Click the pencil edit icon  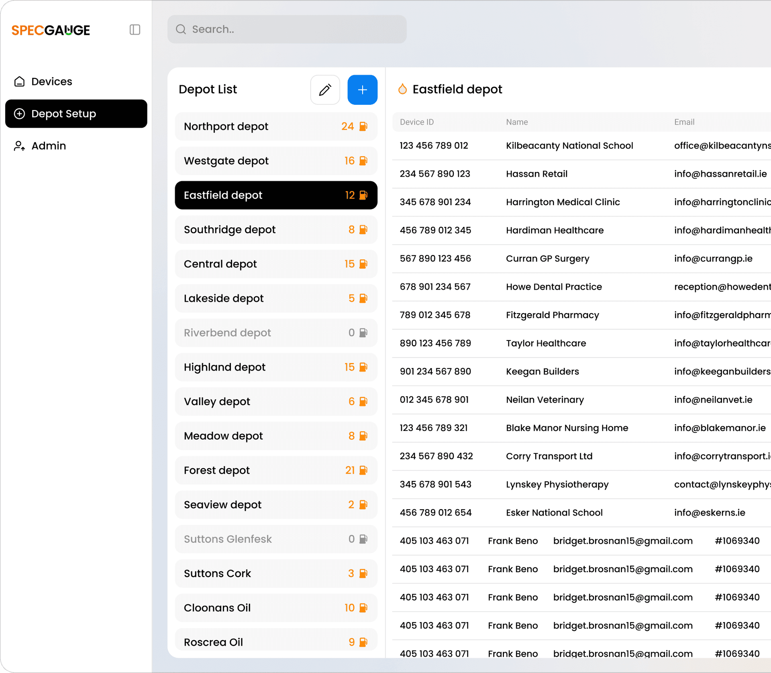(325, 90)
